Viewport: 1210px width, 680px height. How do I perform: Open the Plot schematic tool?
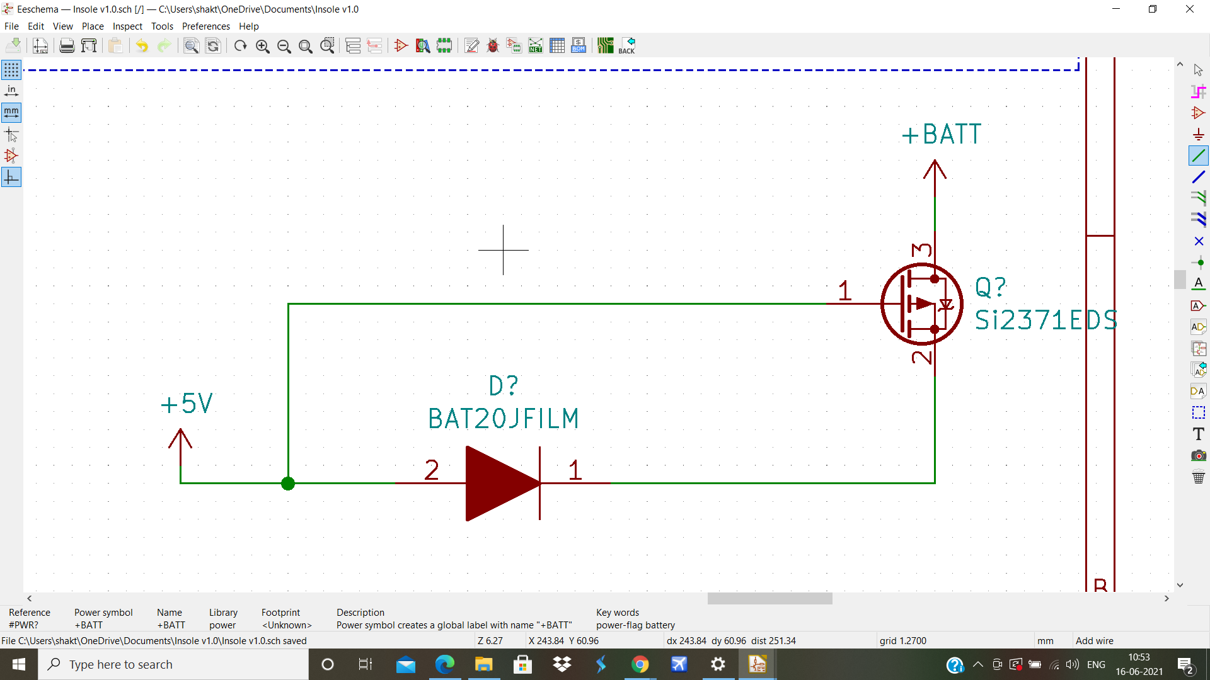(x=89, y=45)
